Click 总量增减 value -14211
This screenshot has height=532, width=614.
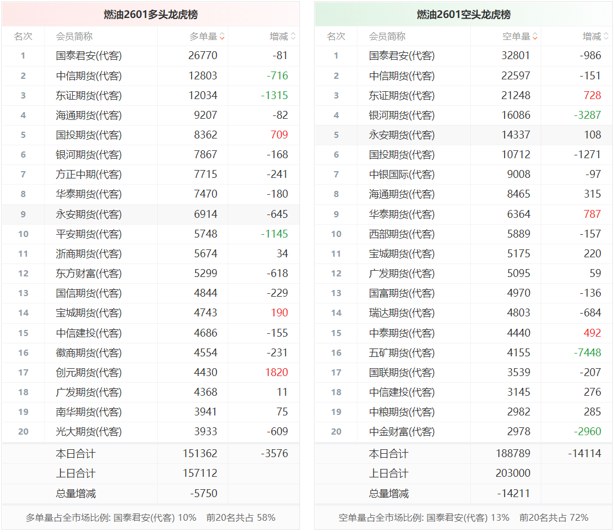click(x=514, y=494)
